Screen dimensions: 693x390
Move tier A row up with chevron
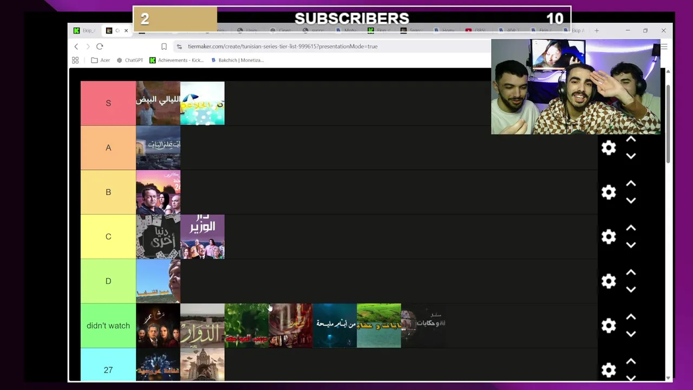631,140
